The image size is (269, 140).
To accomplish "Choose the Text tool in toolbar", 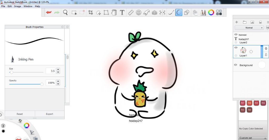I will pyautogui.click(x=122, y=12).
